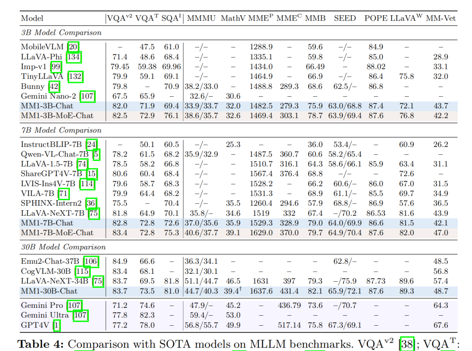This screenshot has height=351, width=472.
Task: Click the "MM1-7B-MoE-Chat" row label
Action: click(57, 233)
